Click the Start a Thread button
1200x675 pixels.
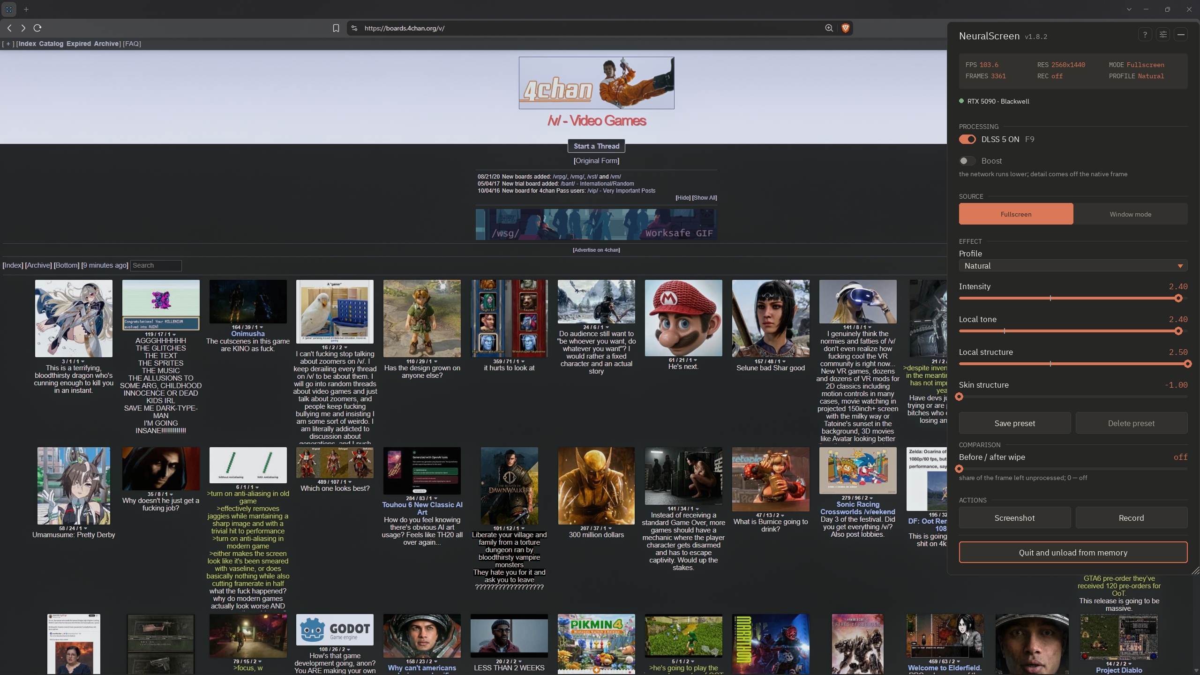point(596,146)
